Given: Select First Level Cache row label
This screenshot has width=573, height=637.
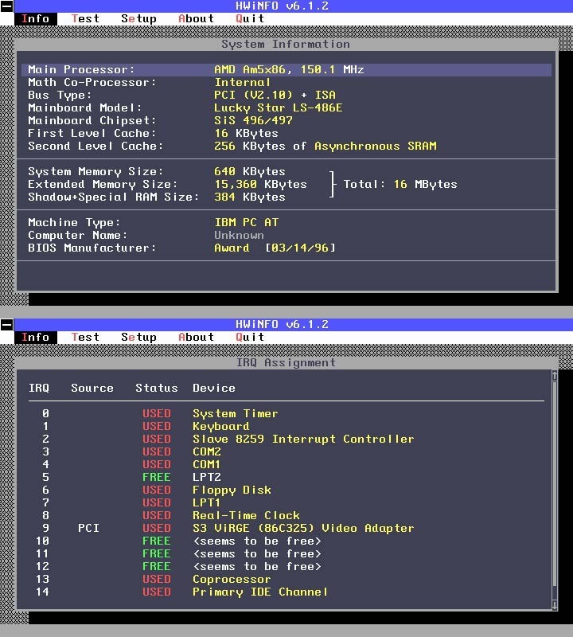Looking at the screenshot, I should click(x=92, y=133).
